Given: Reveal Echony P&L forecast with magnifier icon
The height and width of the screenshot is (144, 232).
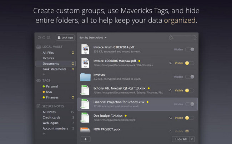Looking at the screenshot, I should (171, 90).
